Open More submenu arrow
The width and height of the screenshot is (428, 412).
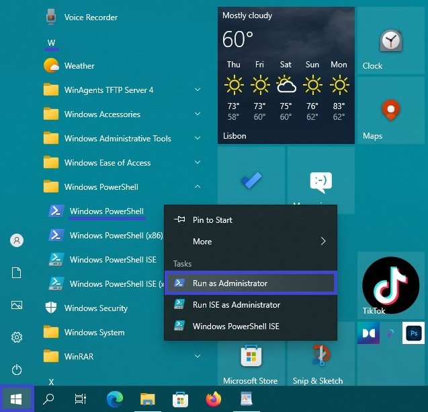coord(323,241)
